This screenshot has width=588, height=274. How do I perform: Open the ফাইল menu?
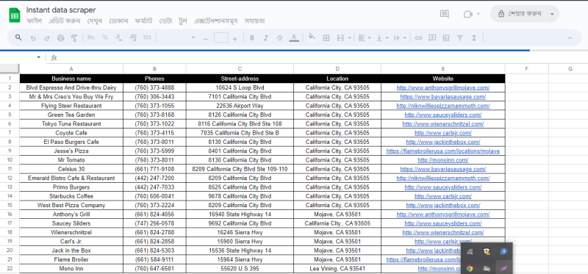(34, 21)
